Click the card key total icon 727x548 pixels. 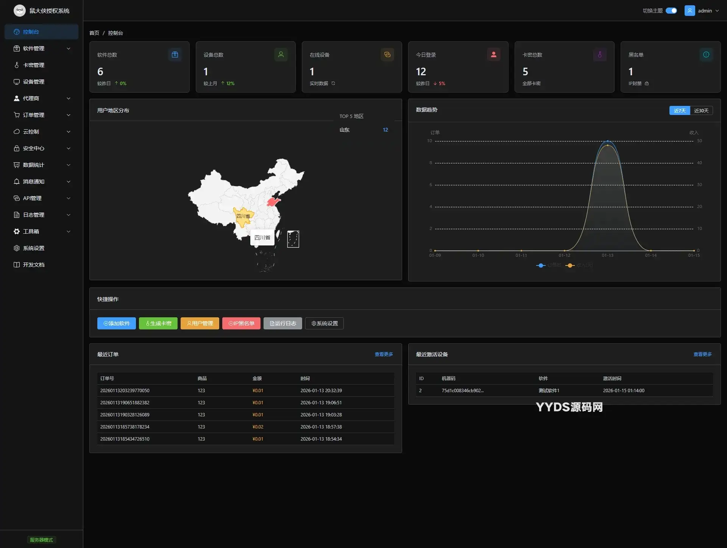coord(600,54)
